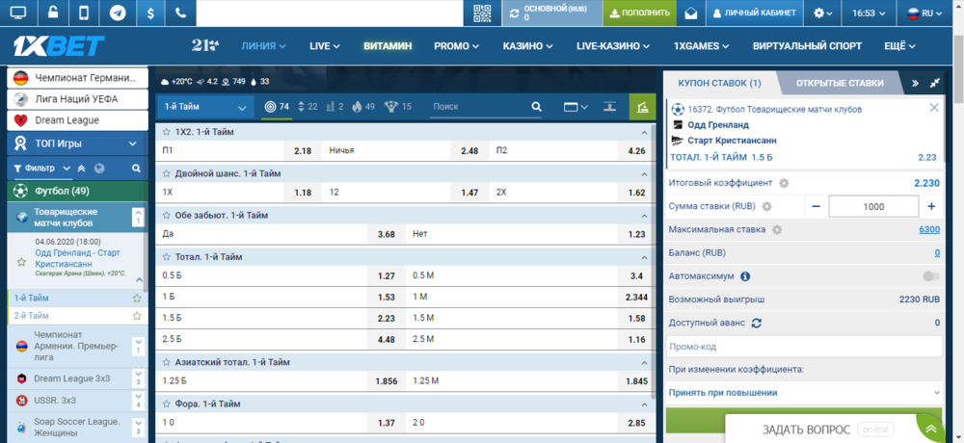Click the maximum bet link 6300

[929, 230]
